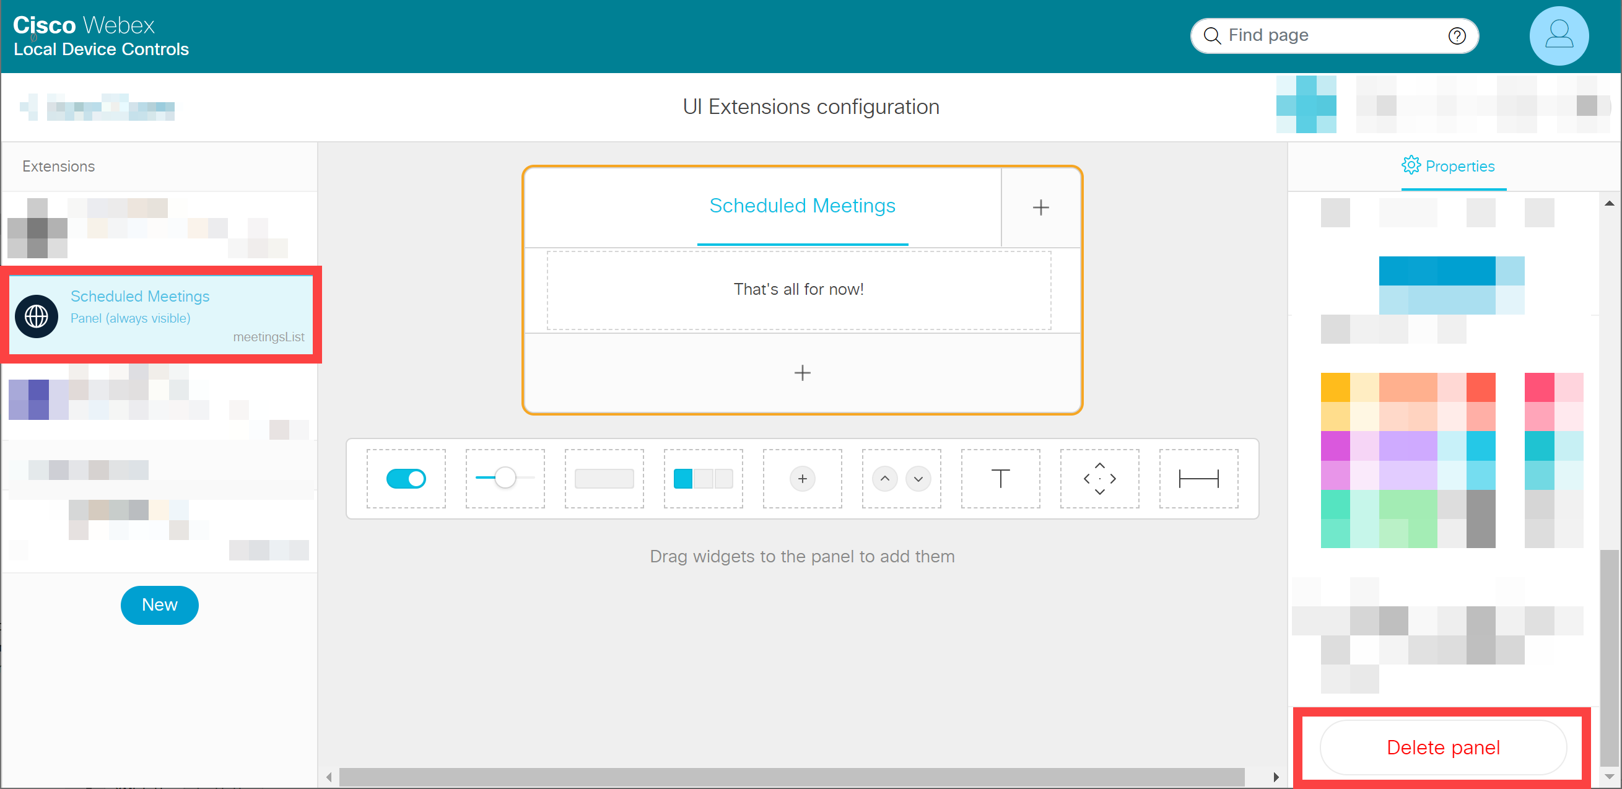
Task: Select the text label widget
Action: pyautogui.click(x=1000, y=479)
